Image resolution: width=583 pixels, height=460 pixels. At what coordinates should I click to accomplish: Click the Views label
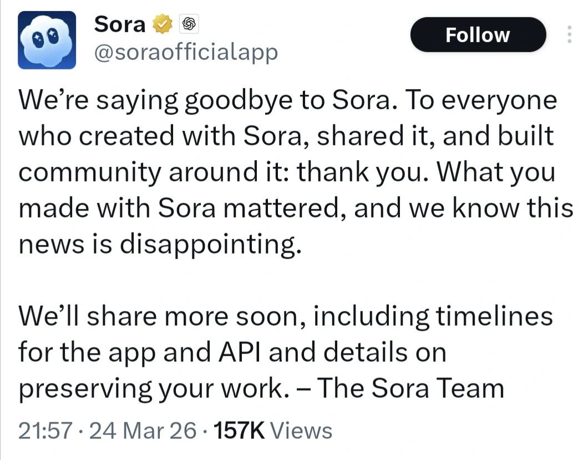(303, 430)
